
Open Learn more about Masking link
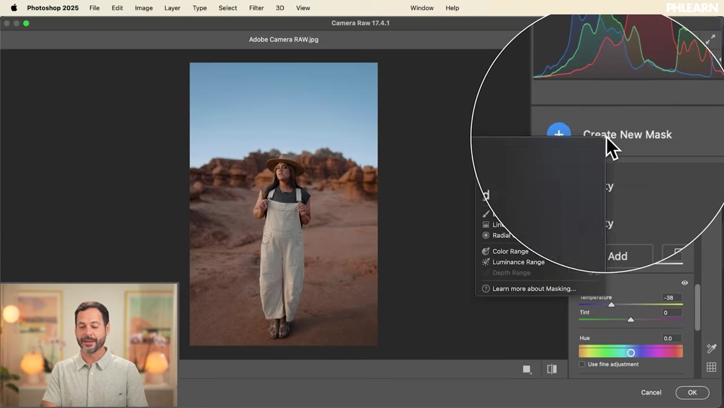pos(534,288)
